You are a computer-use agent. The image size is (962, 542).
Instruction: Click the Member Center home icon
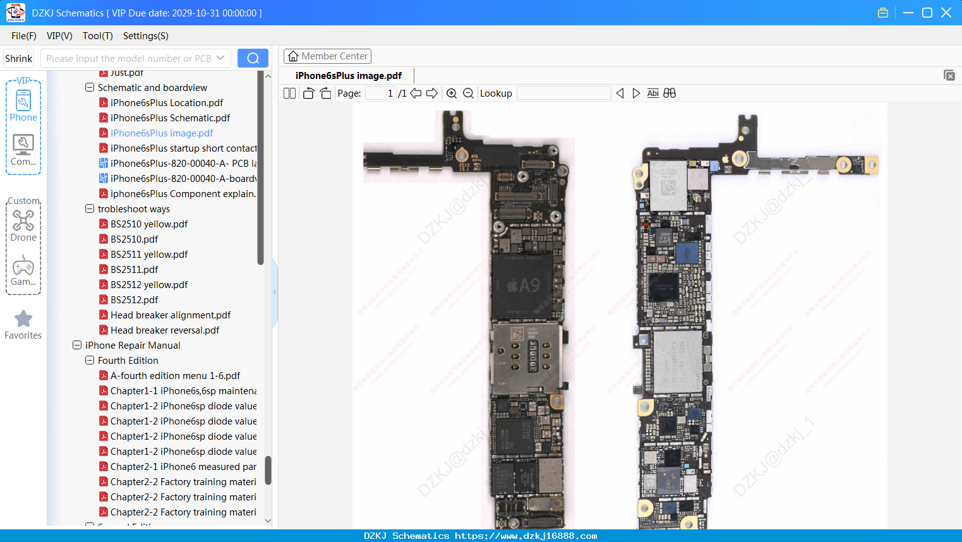pyautogui.click(x=293, y=56)
